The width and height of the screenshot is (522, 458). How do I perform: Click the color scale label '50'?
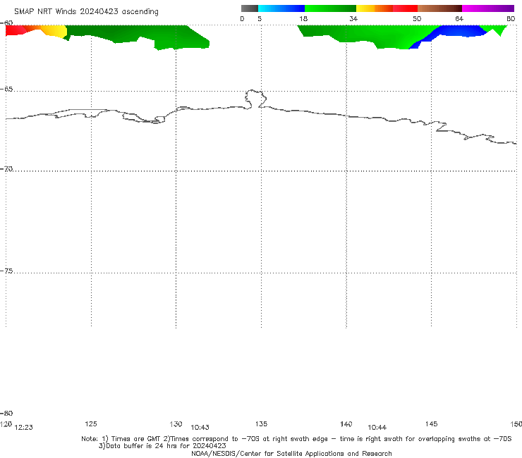417,18
